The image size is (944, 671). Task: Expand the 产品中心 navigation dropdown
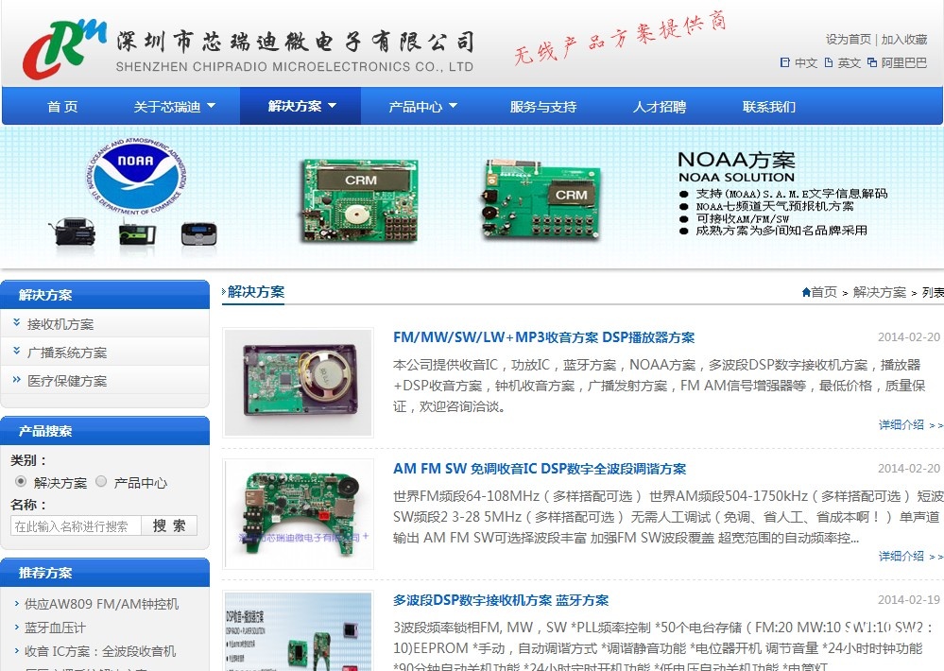coord(422,106)
